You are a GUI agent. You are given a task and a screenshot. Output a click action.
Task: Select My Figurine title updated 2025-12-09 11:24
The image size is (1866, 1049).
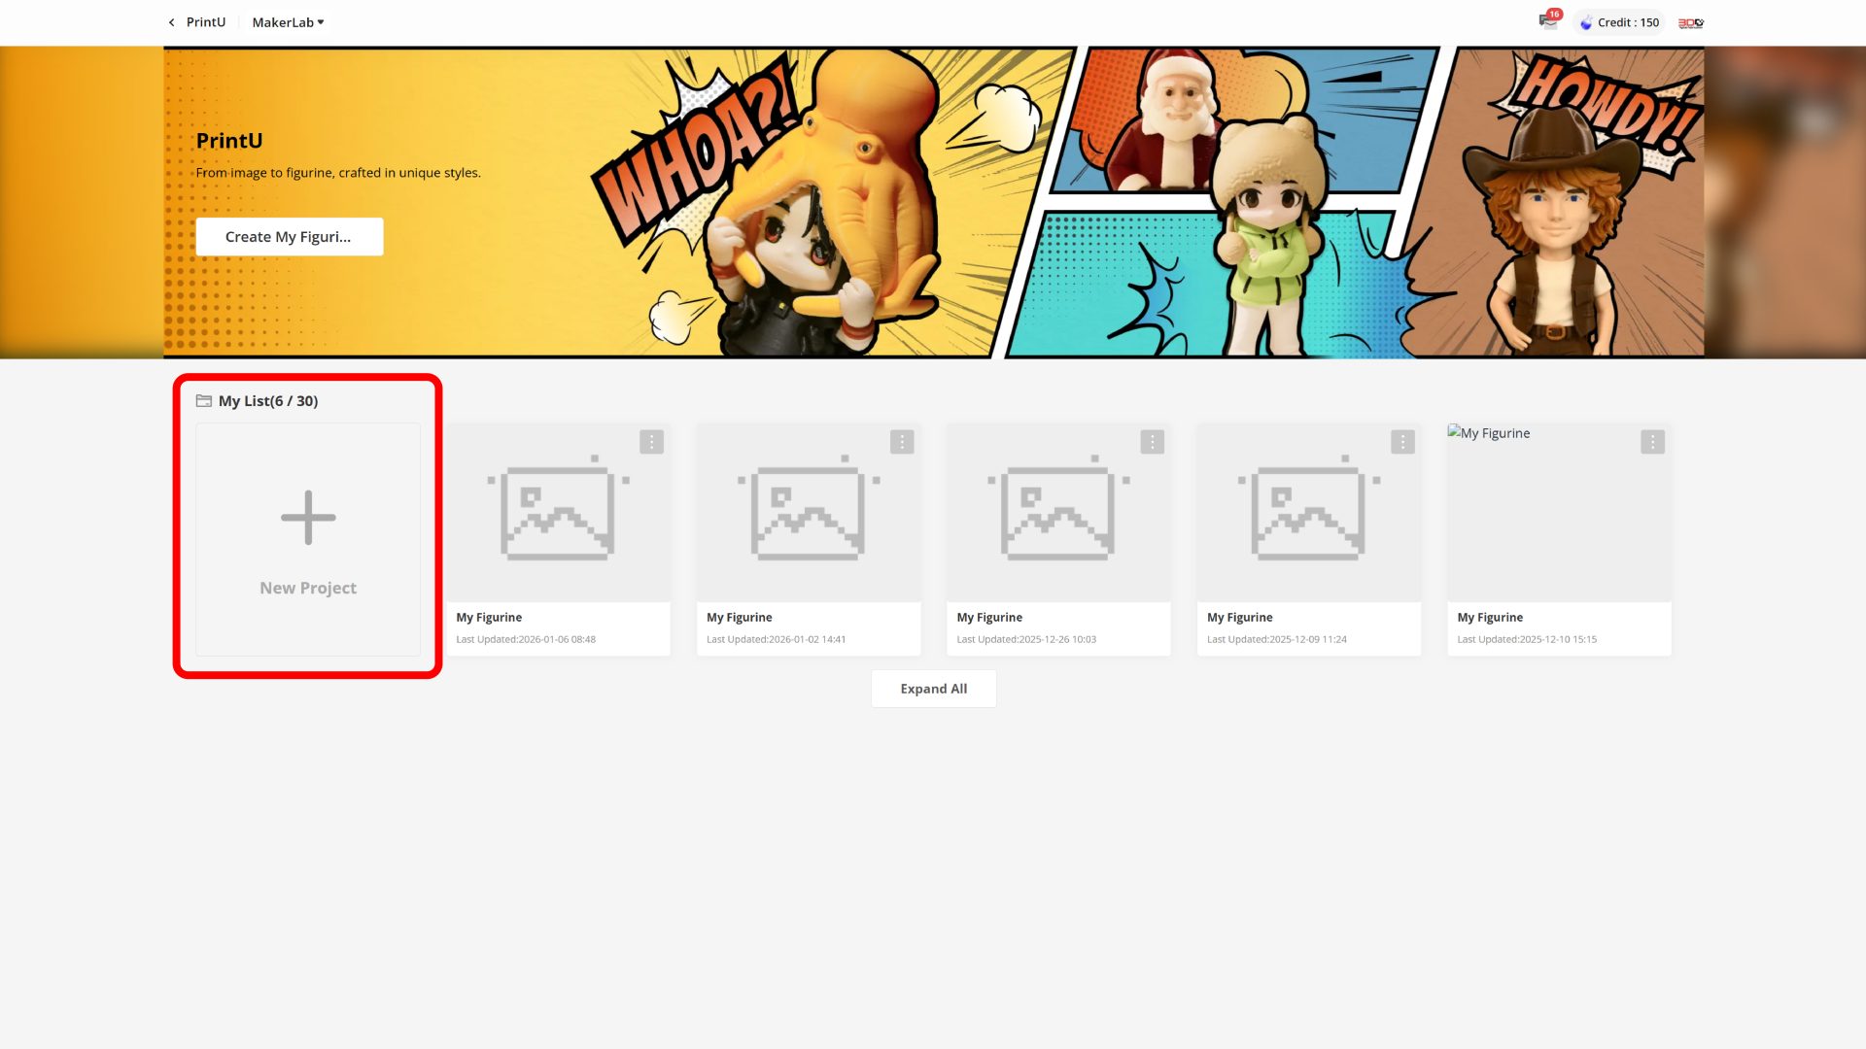point(1239,617)
